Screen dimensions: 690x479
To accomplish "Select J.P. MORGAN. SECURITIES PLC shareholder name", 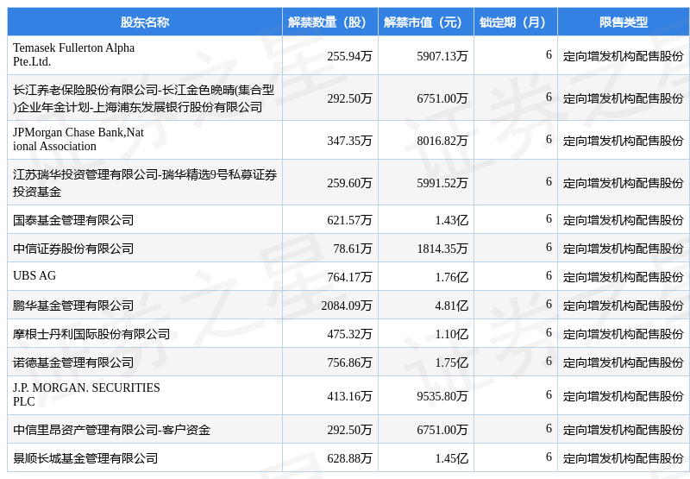I will (x=86, y=394).
